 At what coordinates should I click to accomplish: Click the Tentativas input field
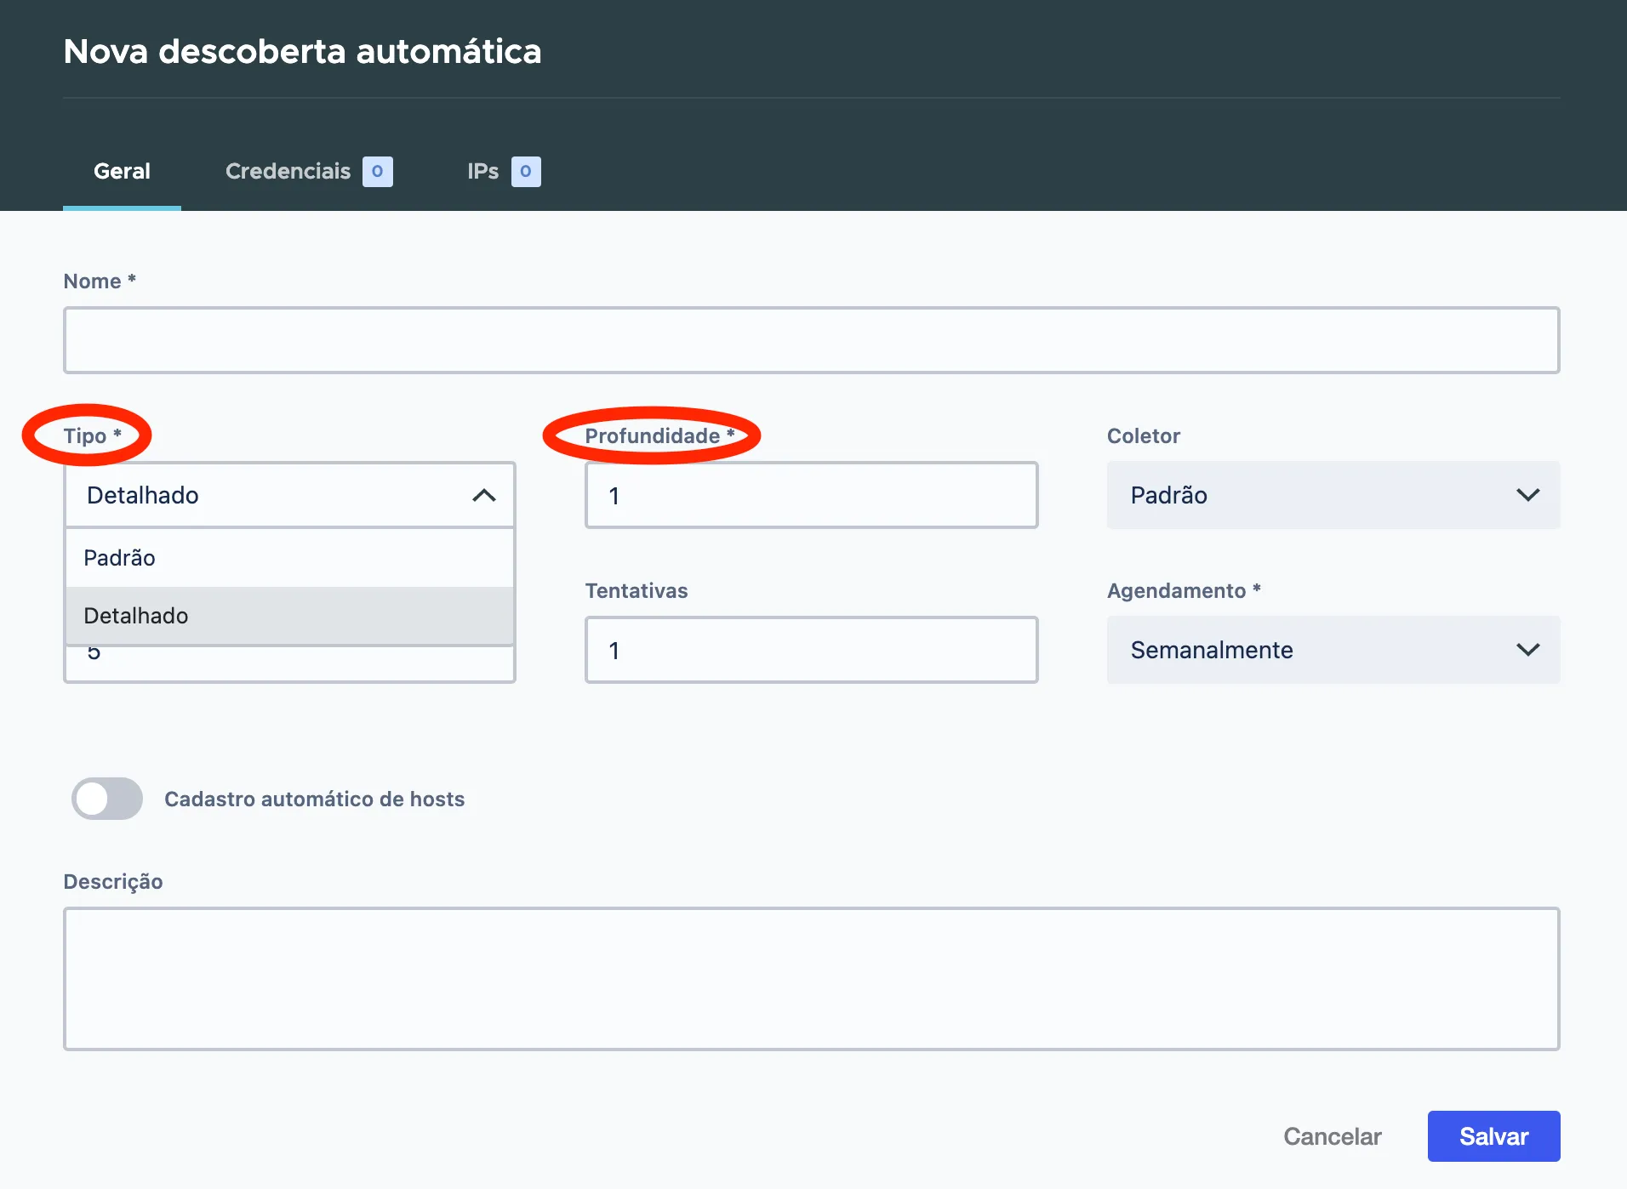tap(811, 650)
